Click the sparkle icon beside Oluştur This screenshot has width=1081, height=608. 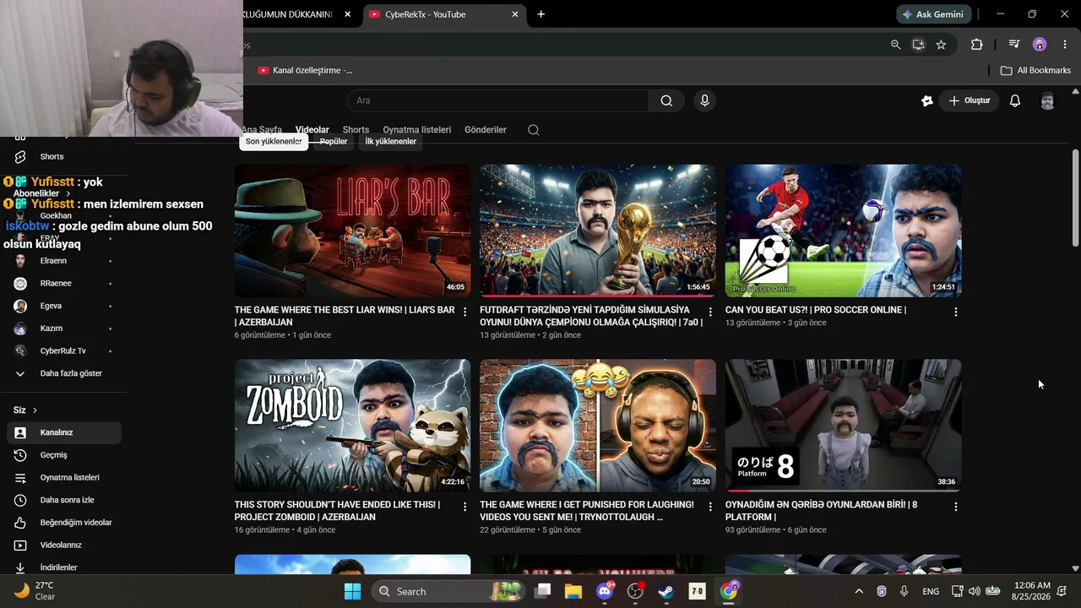(927, 100)
